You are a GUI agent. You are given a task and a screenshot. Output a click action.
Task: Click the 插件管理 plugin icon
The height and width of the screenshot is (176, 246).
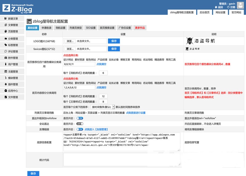(x=6, y=84)
